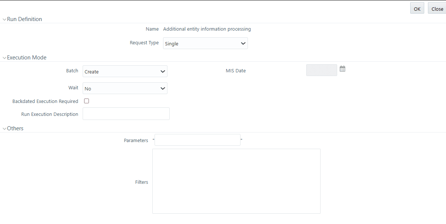Click the 'Backdated Execution Required' label
This screenshot has width=446, height=224.
click(45, 101)
